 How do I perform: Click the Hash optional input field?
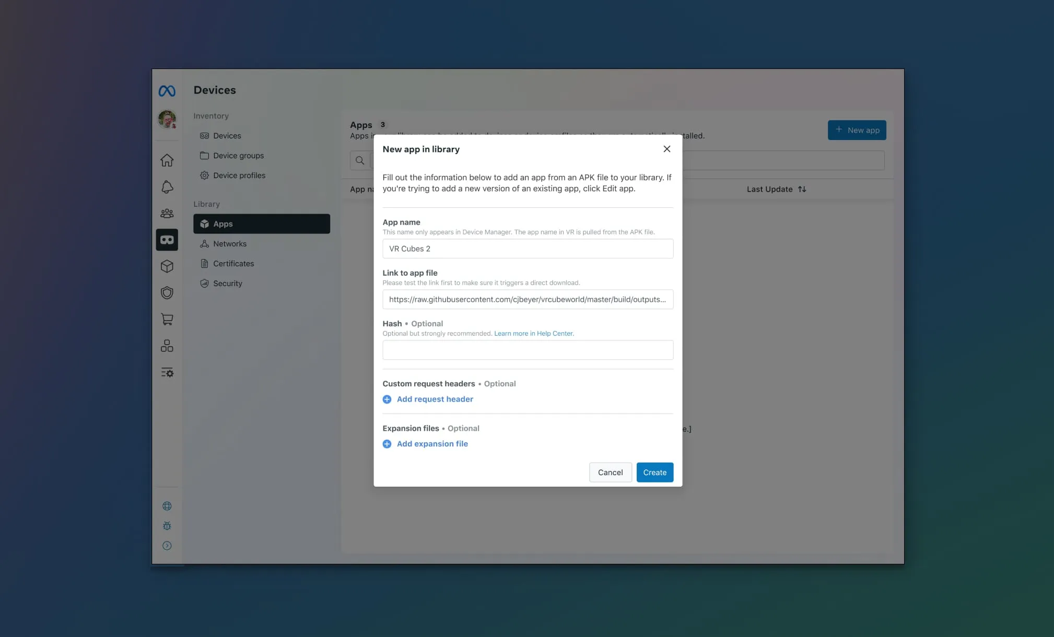coord(527,349)
